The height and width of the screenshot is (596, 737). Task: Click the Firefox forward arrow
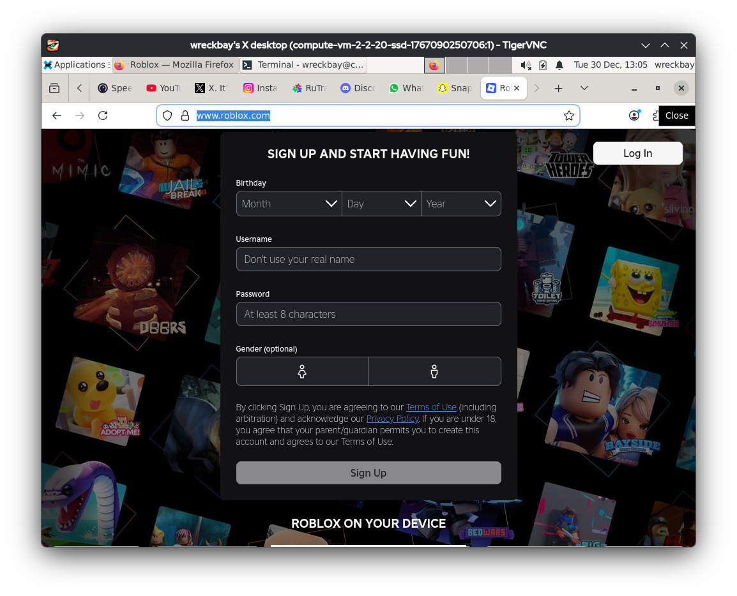click(80, 115)
